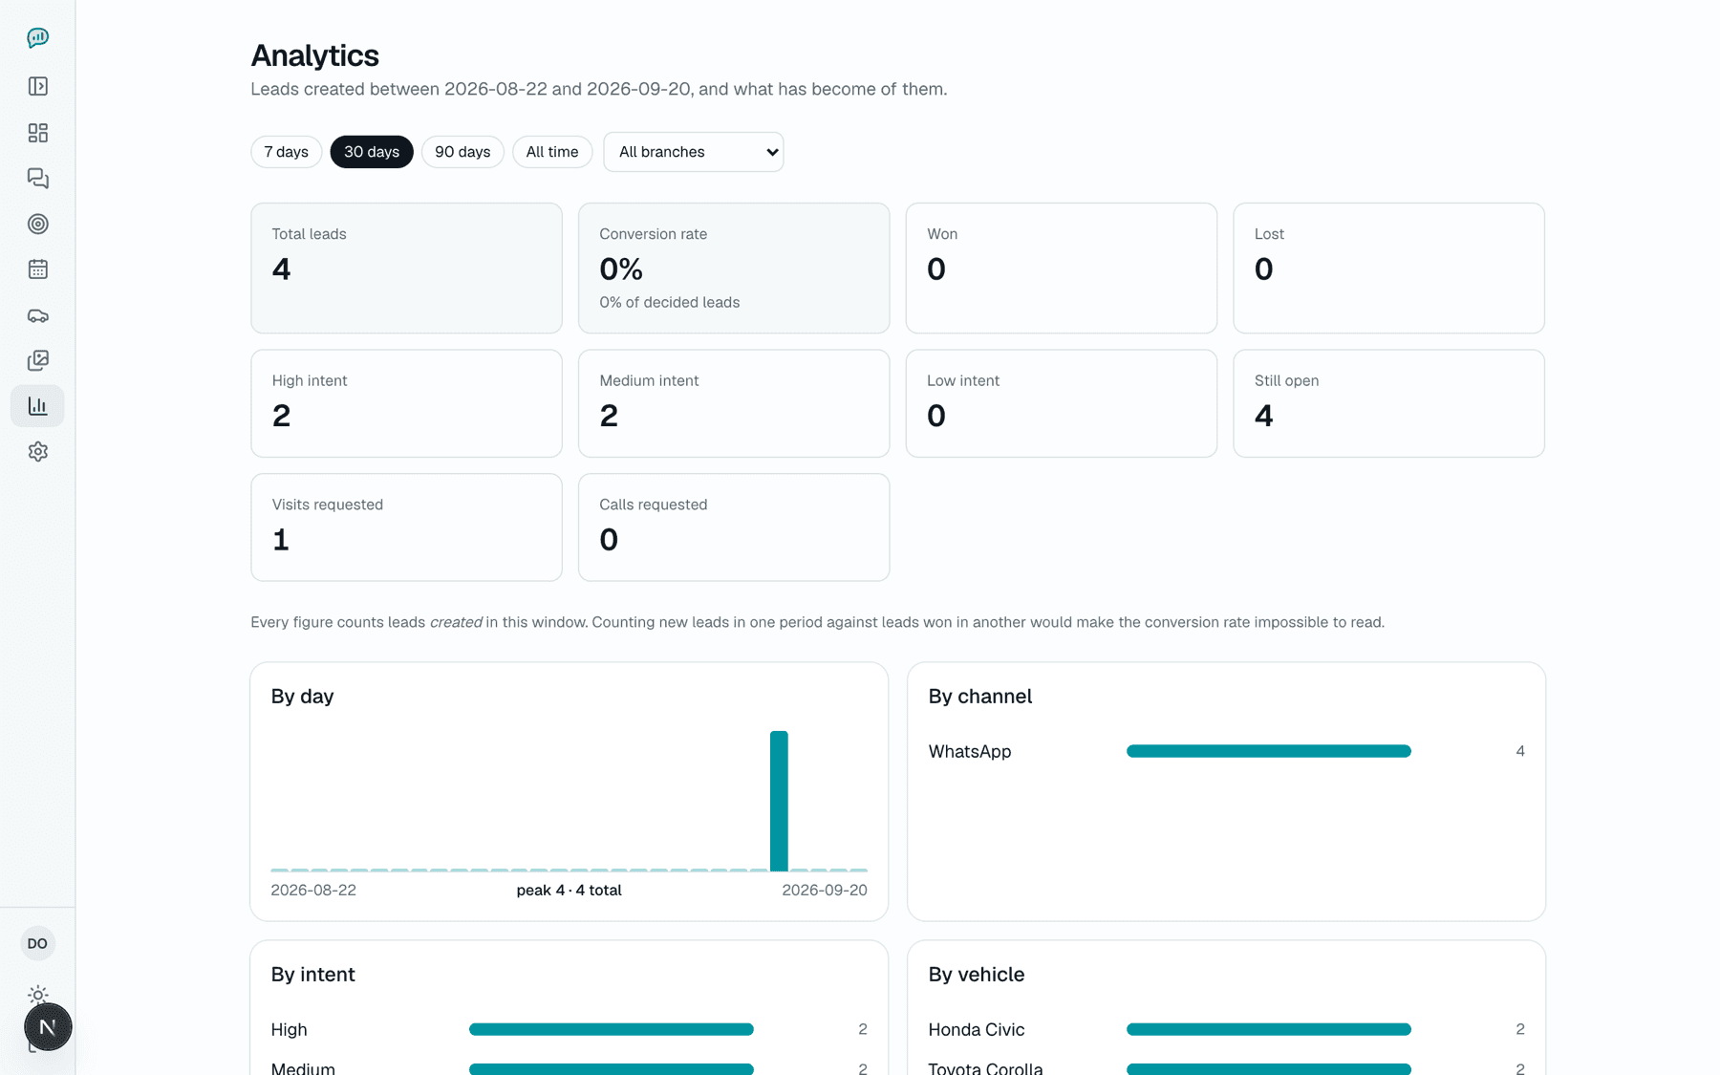Click the '0% of decided leads' text
Screen dimensions: 1720x1075
pos(669,303)
